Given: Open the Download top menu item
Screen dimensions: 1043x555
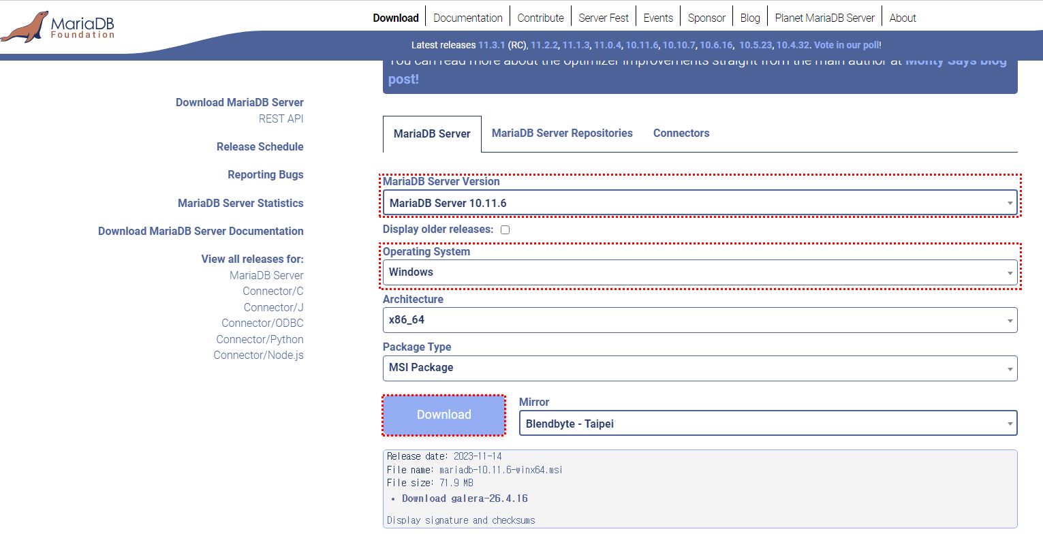Looking at the screenshot, I should (x=396, y=18).
